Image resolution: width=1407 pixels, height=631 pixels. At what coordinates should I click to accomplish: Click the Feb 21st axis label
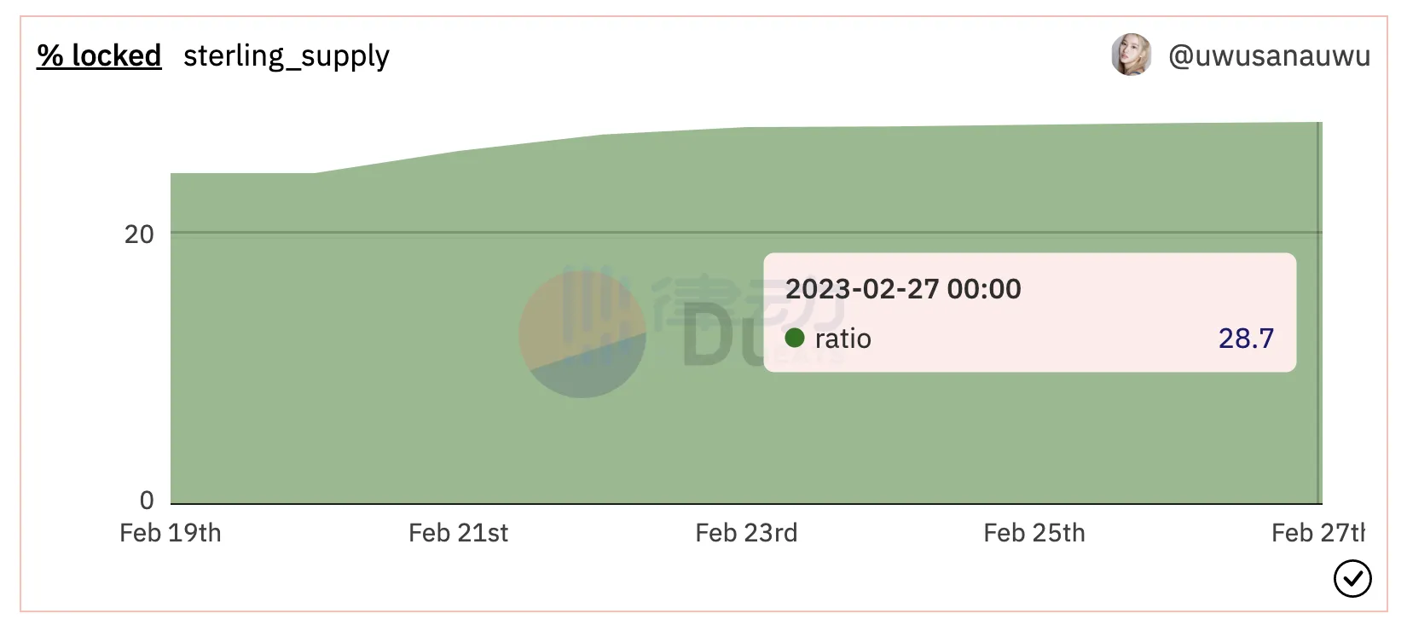pyautogui.click(x=458, y=533)
